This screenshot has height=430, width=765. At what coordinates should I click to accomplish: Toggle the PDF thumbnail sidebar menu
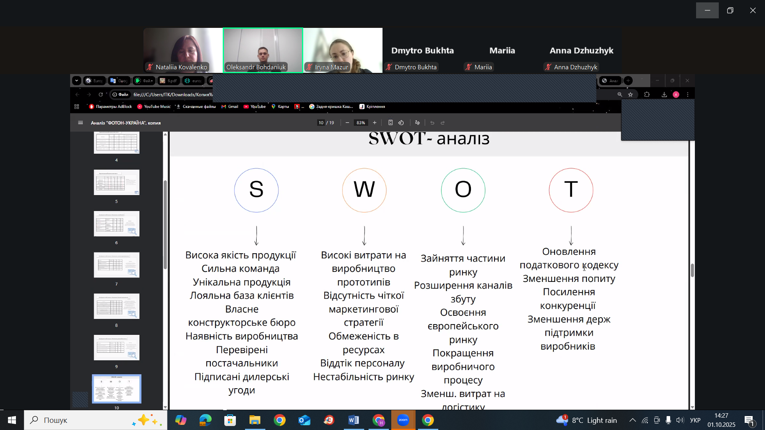80,123
